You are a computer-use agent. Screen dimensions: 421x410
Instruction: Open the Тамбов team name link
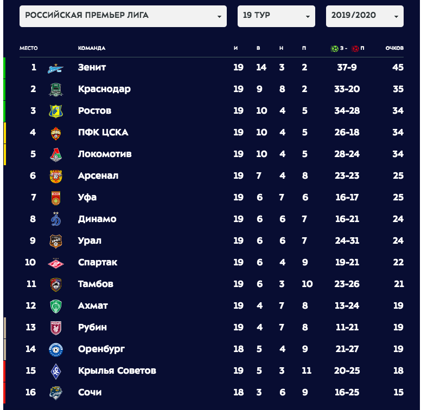click(x=95, y=284)
